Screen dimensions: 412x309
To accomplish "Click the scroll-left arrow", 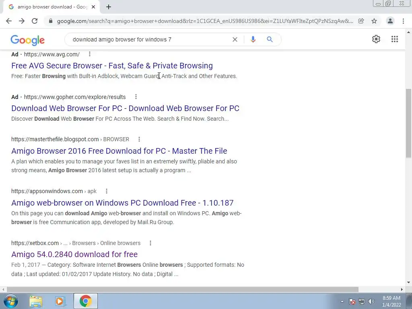I will pyautogui.click(x=3, y=289).
